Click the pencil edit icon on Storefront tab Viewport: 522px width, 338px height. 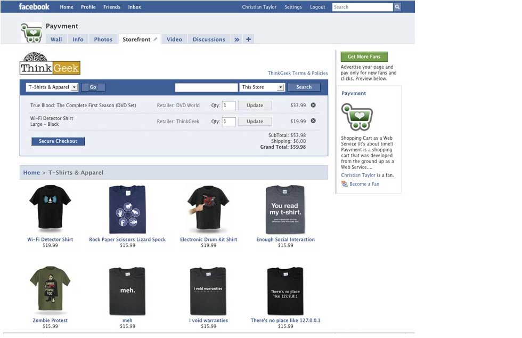tap(155, 39)
